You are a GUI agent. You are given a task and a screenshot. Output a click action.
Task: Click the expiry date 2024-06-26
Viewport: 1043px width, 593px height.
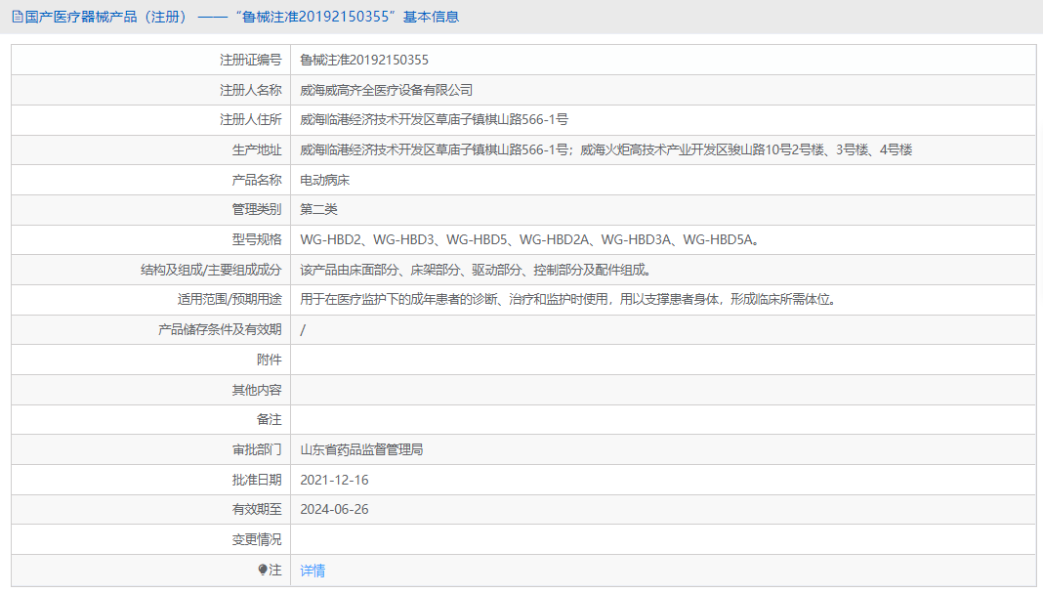[x=334, y=509]
